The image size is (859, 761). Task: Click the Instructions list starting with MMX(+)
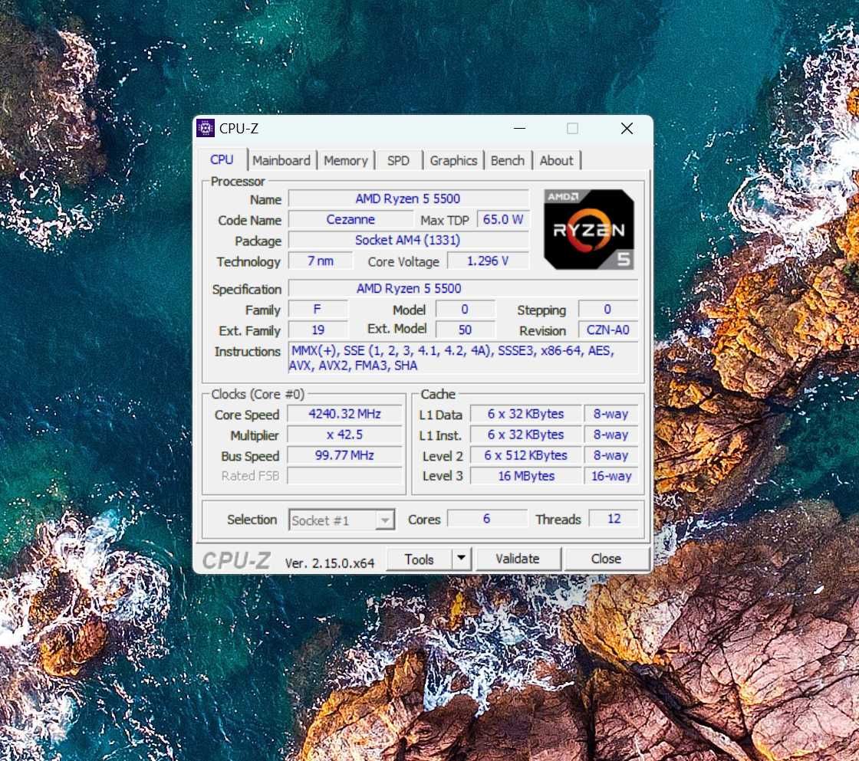(x=463, y=358)
